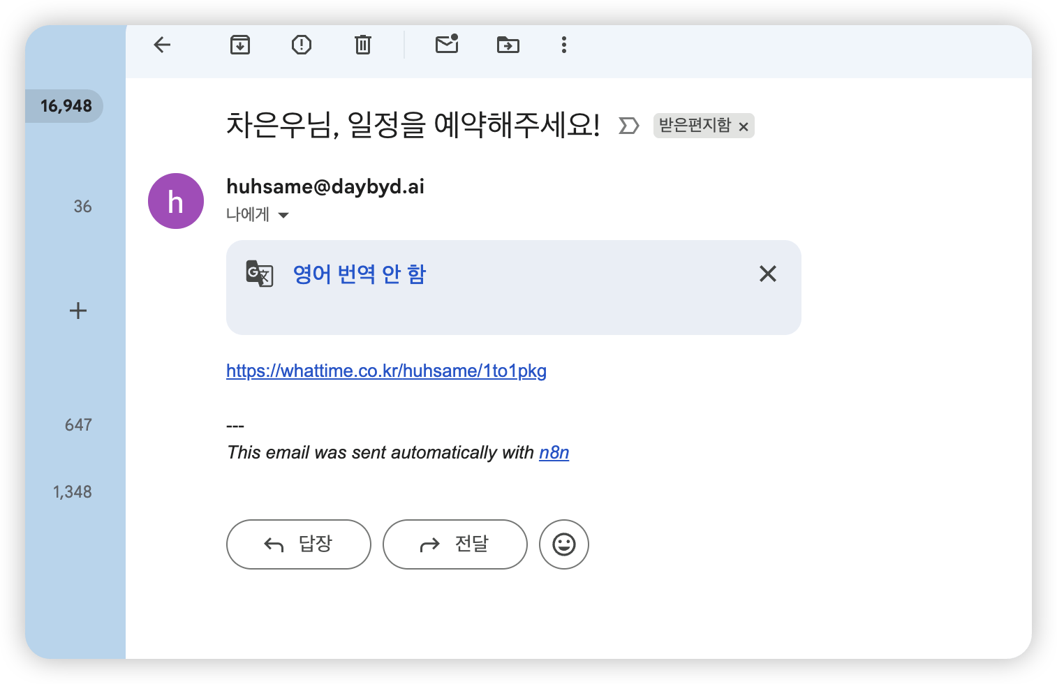Image resolution: width=1057 pixels, height=684 pixels.
Task: Click the purple sender avatar
Action: click(176, 201)
